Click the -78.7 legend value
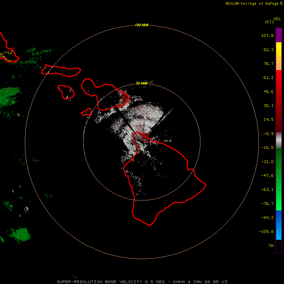 [x=267, y=204]
